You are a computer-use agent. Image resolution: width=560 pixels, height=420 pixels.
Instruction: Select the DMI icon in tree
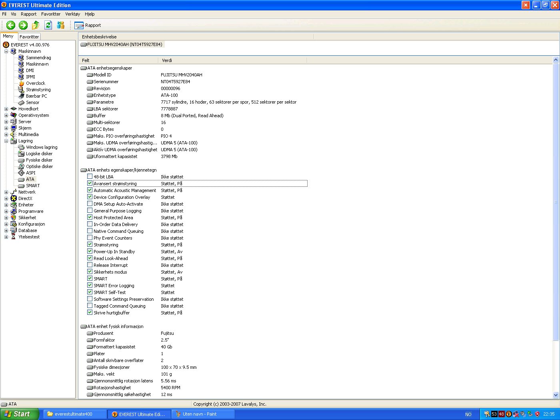click(x=21, y=70)
